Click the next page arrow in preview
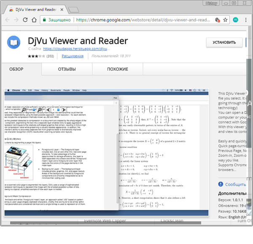The image size is (253, 244). click(64, 110)
